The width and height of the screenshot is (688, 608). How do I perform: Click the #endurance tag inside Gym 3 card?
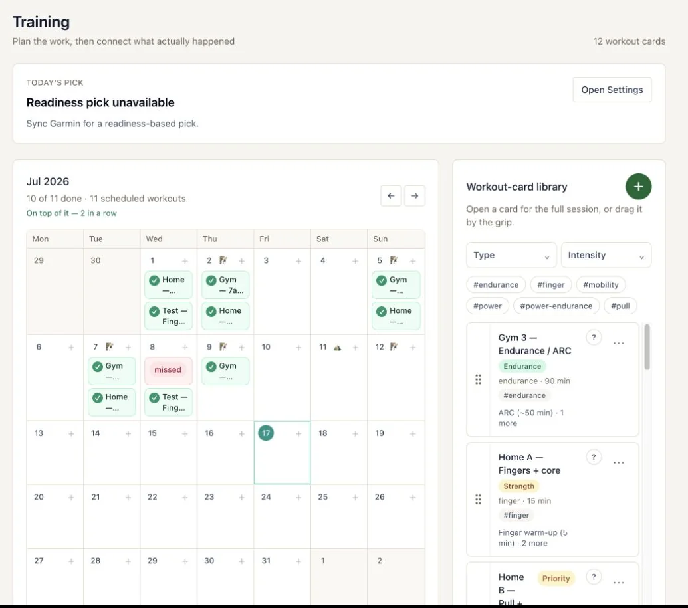pos(524,395)
